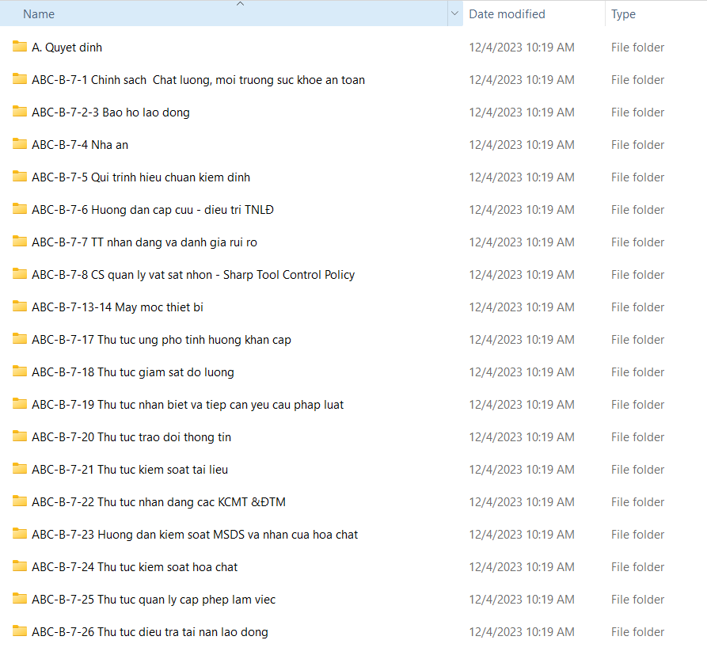Click the folder icon for A. Quyet dinh
The height and width of the screenshot is (663, 707).
coord(20,47)
